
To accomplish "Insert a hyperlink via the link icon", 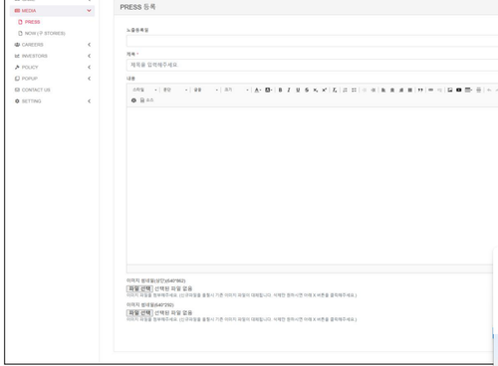I will click(x=431, y=90).
